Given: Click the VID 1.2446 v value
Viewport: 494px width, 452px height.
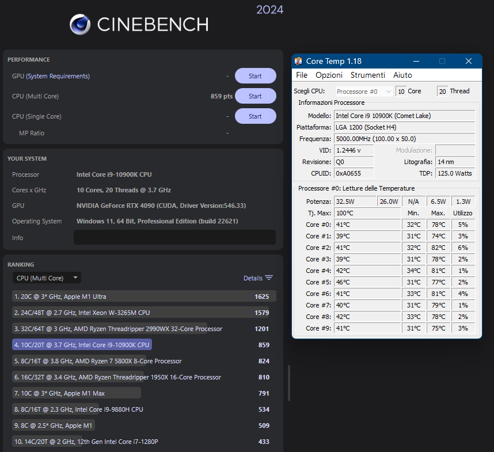Looking at the screenshot, I should click(x=354, y=150).
